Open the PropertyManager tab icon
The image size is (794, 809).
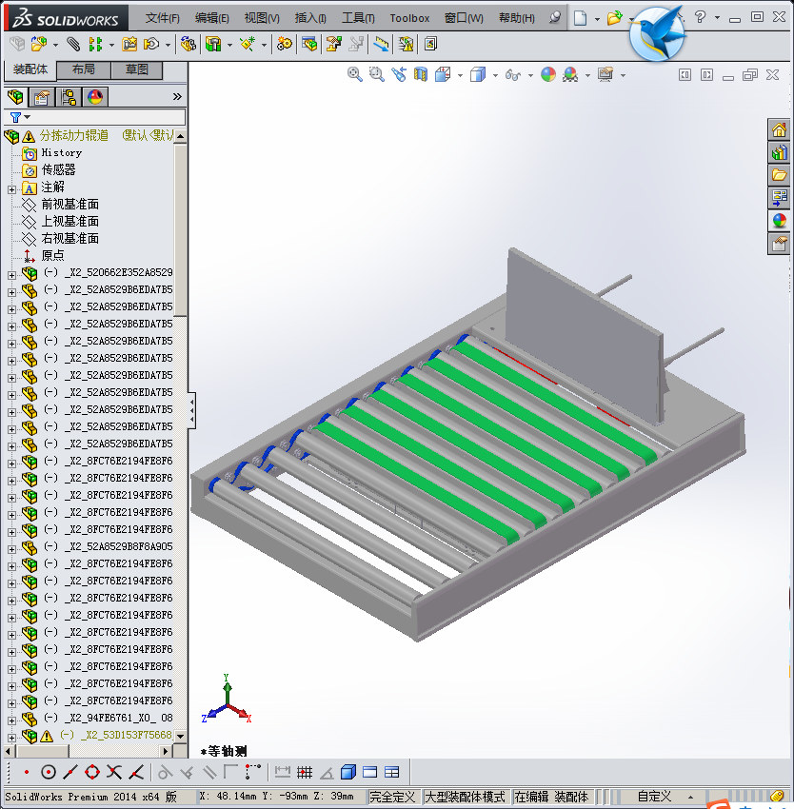coord(41,97)
